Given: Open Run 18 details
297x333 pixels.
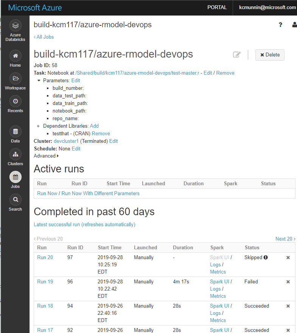Looking at the screenshot, I should pos(45,306).
